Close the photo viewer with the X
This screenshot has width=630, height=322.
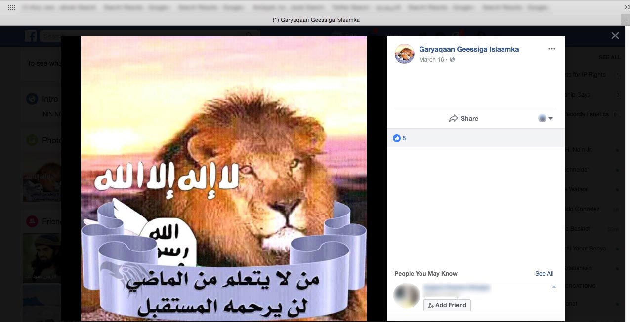click(x=615, y=36)
